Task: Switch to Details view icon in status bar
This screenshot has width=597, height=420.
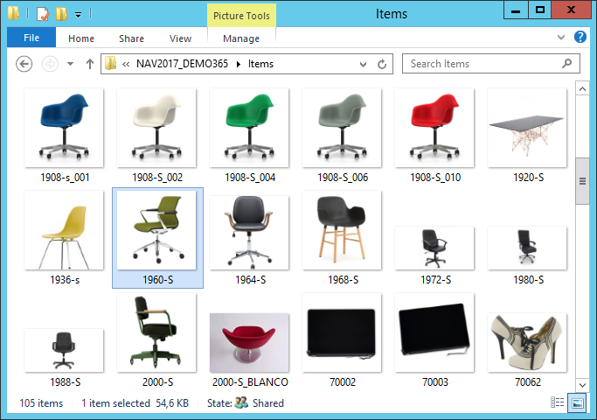Action: pos(558,402)
